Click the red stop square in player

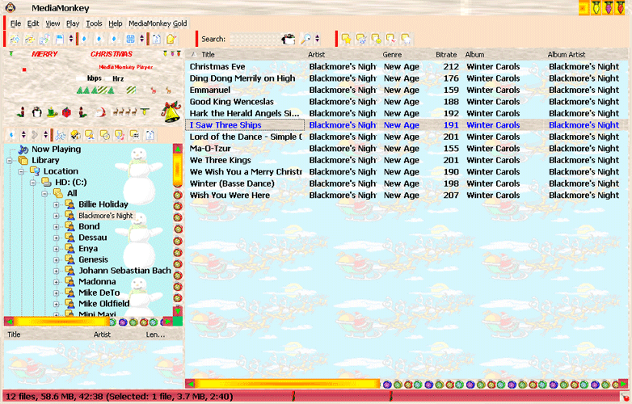[24, 69]
